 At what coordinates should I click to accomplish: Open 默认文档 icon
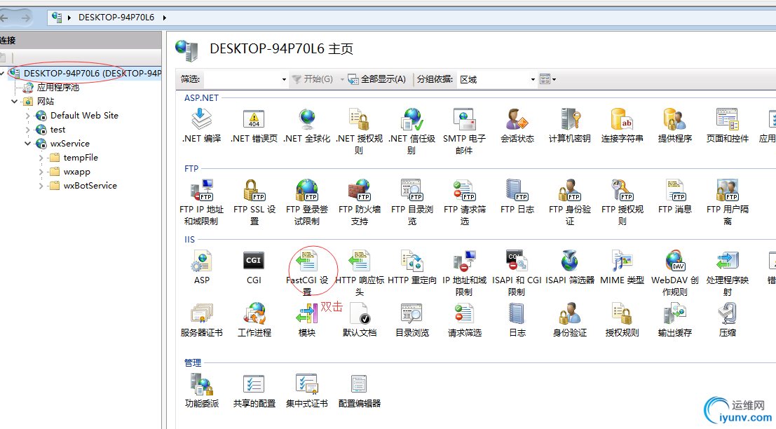[x=360, y=314]
